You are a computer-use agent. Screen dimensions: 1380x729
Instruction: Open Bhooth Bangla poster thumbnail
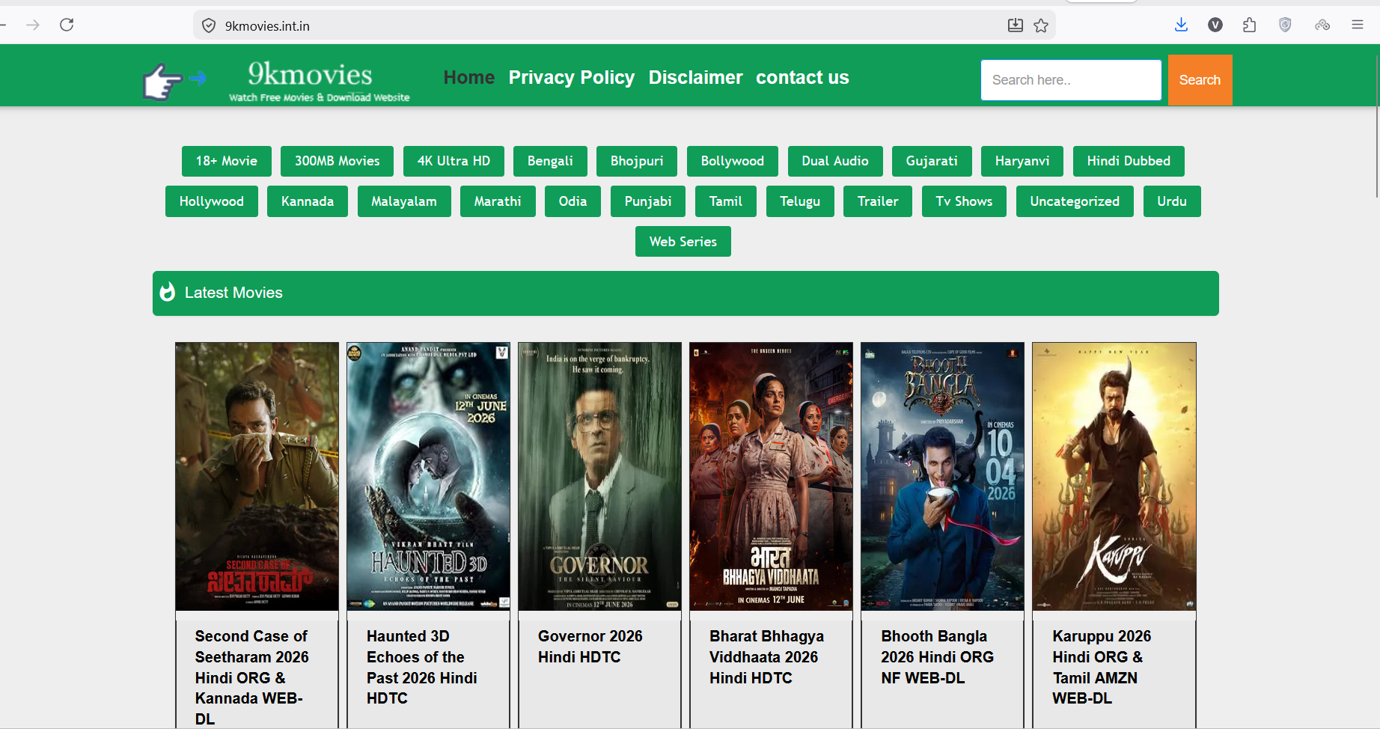coord(942,477)
